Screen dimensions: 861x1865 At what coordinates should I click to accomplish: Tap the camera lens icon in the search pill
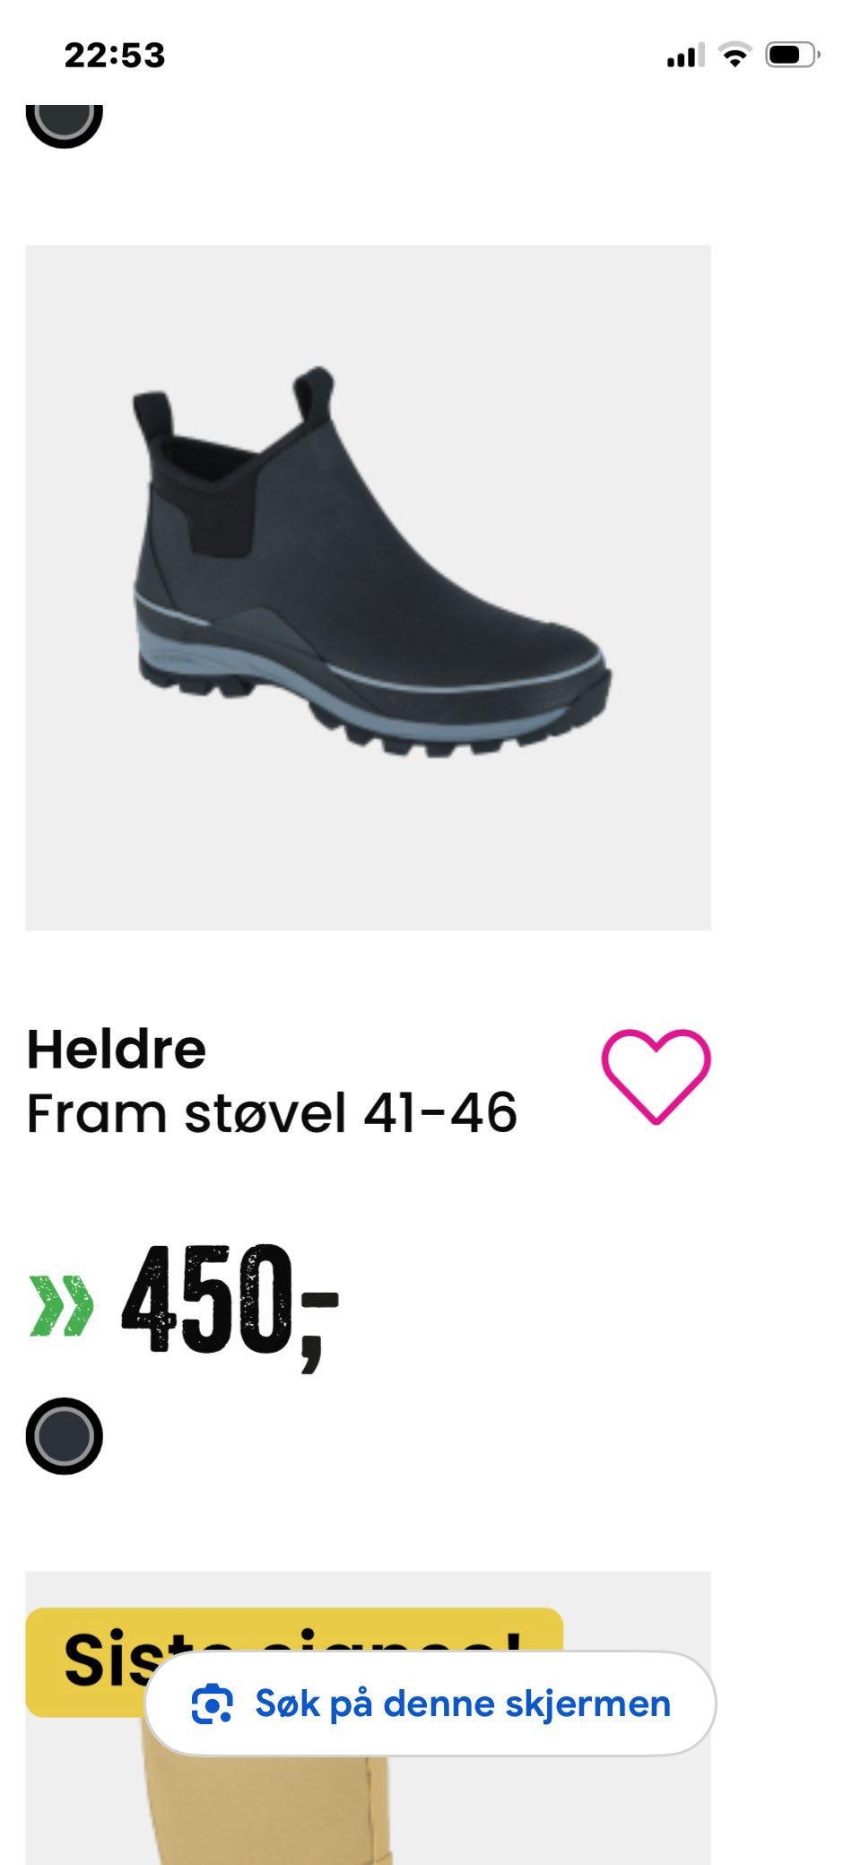pos(213,1704)
